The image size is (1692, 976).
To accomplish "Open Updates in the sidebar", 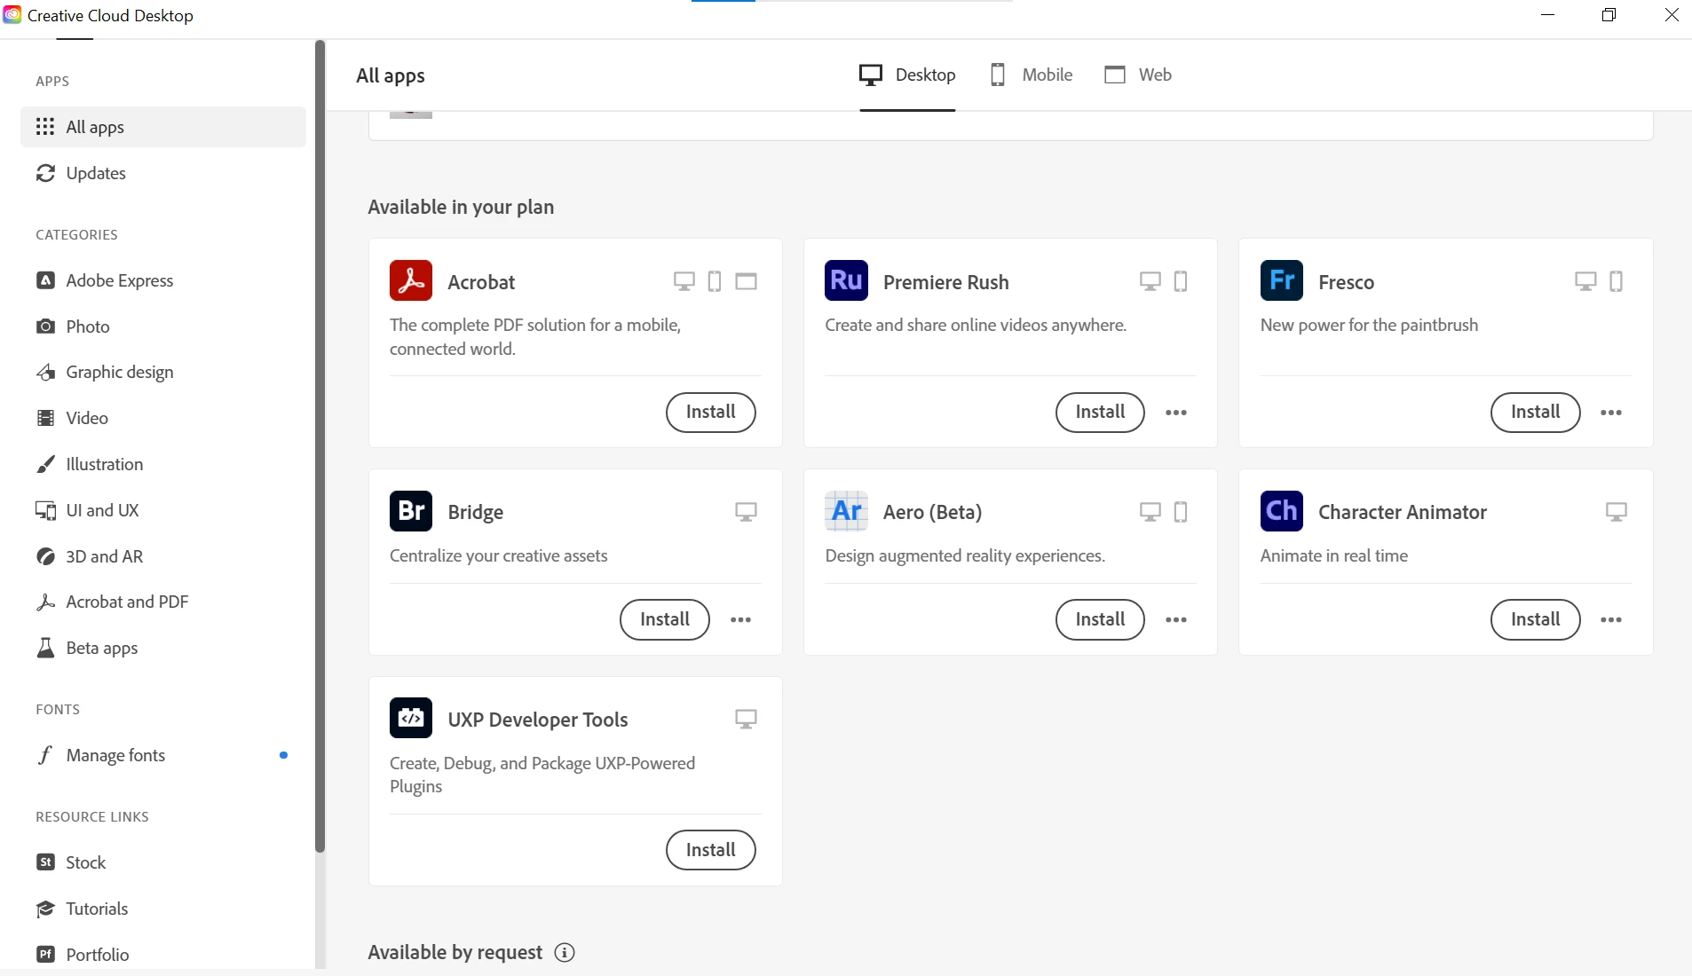I will tap(163, 173).
